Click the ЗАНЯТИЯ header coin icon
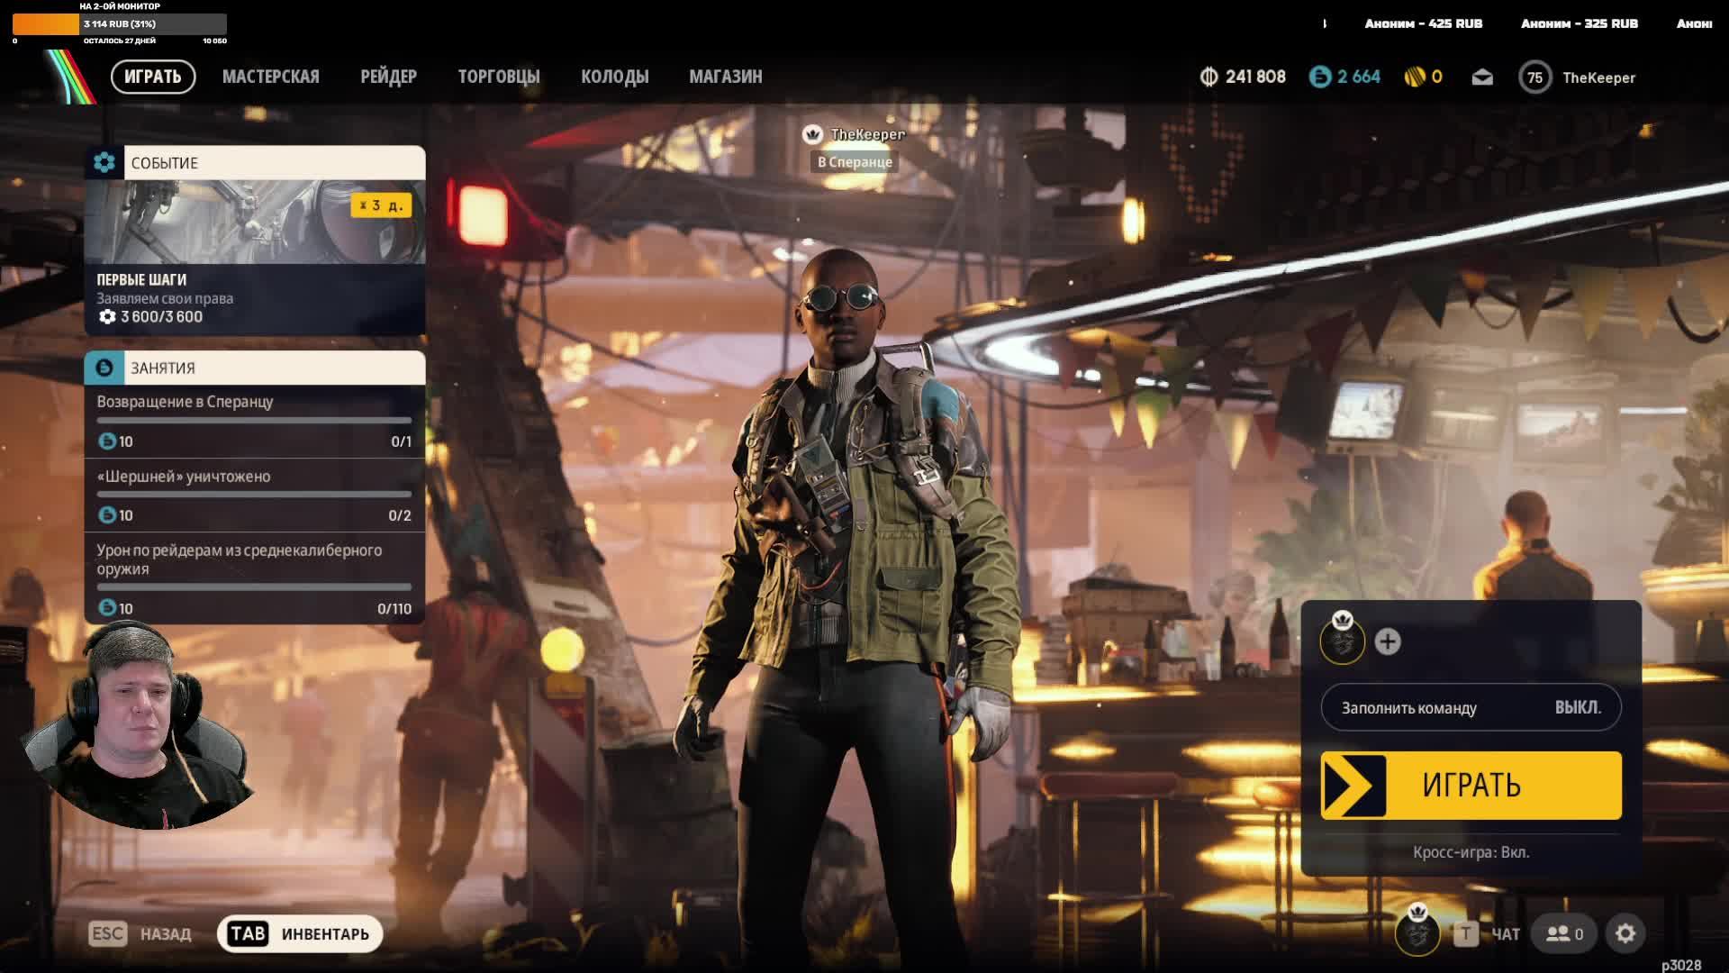Screen dimensions: 1729x973 coord(104,368)
